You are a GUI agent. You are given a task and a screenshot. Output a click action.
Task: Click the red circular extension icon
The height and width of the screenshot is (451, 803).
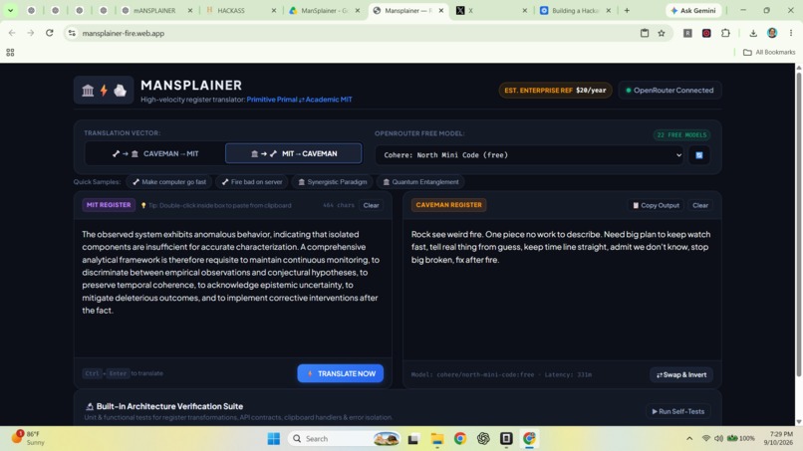pyautogui.click(x=706, y=33)
